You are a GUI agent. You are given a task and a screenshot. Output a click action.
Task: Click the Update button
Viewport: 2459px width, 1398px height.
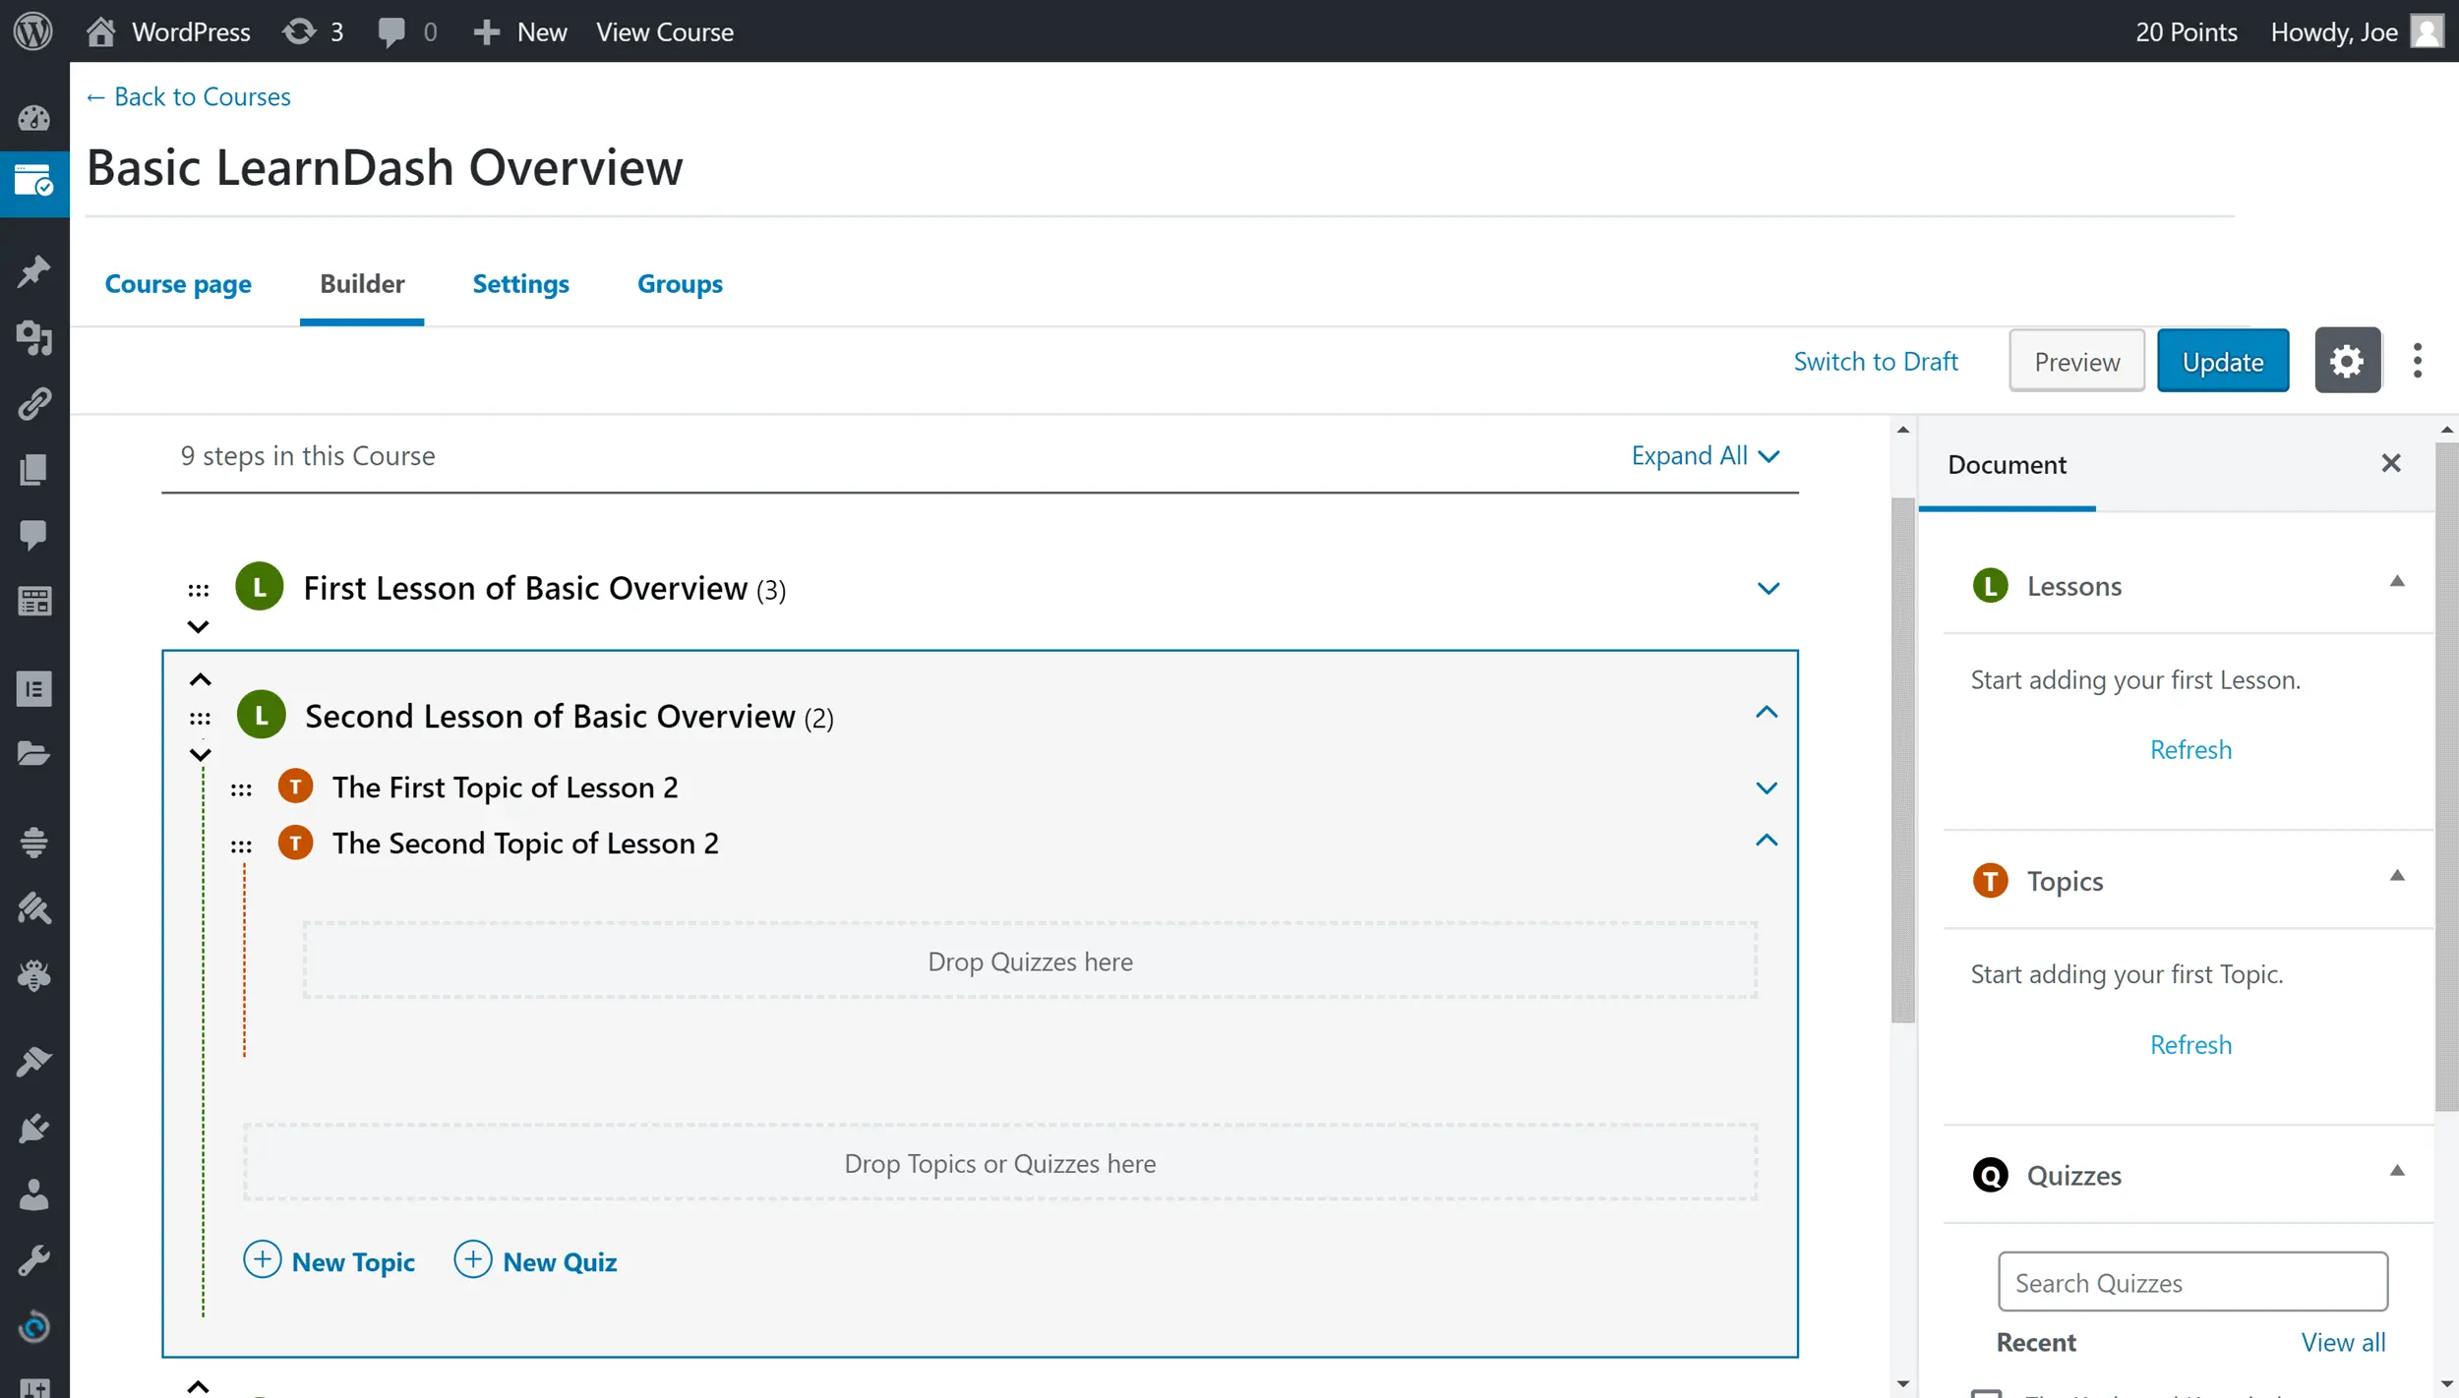pyautogui.click(x=2222, y=361)
